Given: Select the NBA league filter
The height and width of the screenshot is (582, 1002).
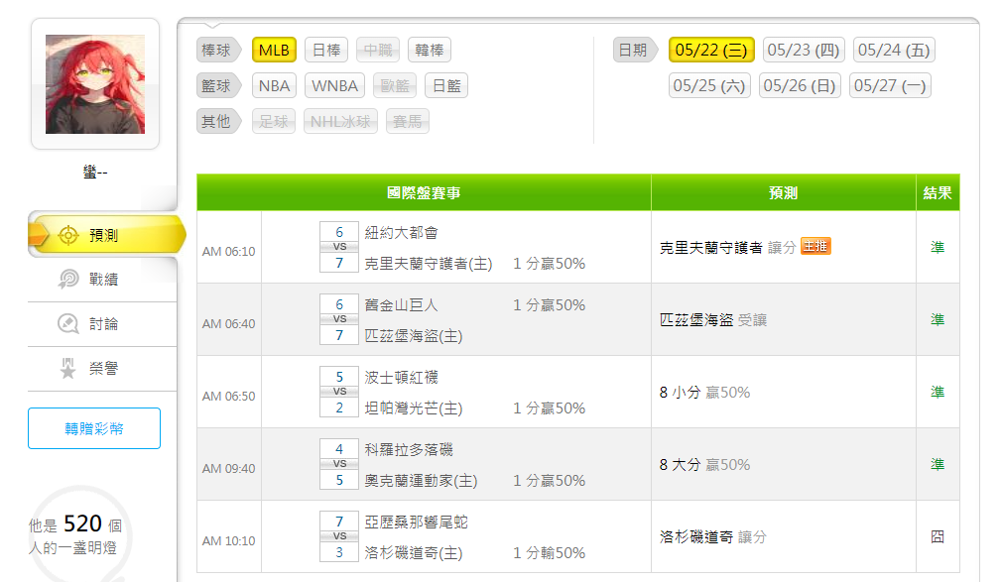Looking at the screenshot, I should (x=274, y=85).
